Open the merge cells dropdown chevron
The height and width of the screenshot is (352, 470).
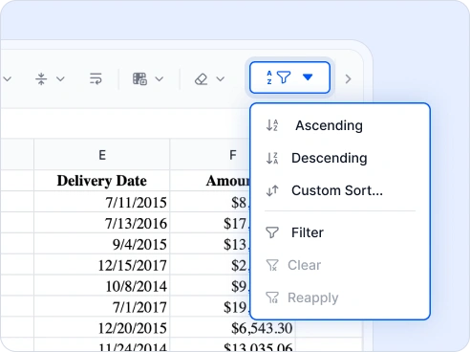(x=160, y=78)
